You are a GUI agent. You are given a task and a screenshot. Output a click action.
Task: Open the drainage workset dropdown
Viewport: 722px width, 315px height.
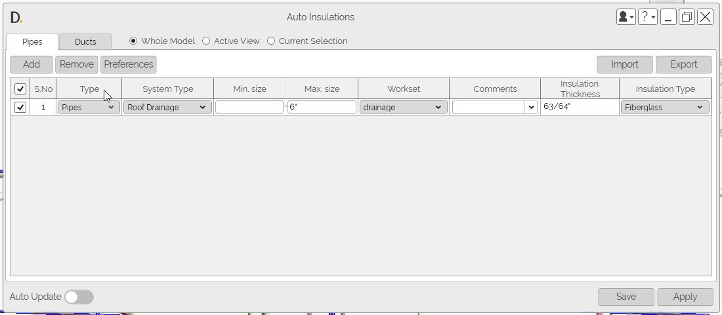[x=404, y=108]
